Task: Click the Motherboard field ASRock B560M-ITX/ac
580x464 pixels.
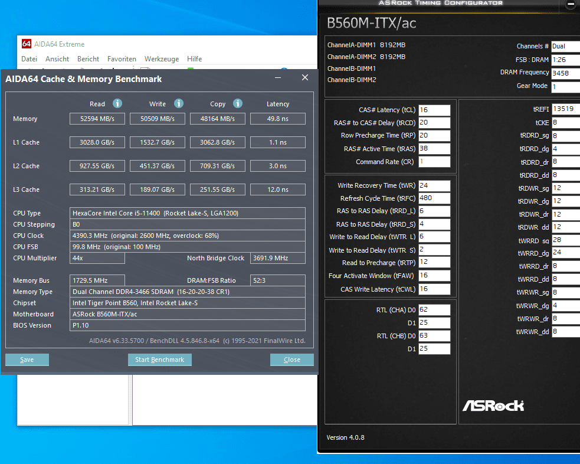Action: 188,314
